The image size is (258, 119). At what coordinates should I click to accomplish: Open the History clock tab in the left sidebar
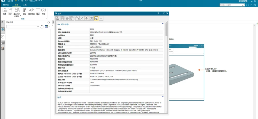(x=3, y=37)
